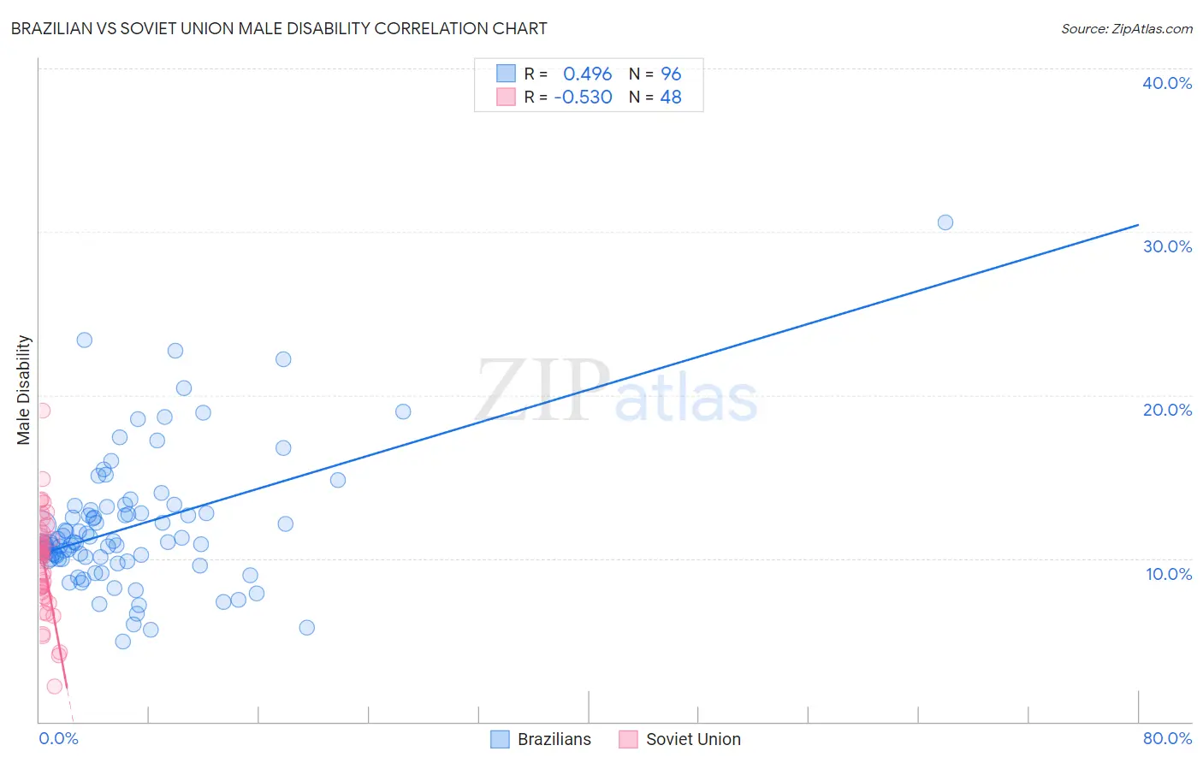The width and height of the screenshot is (1203, 763).
Task: Open the Source: ZipAtlas.com link
Action: pos(1127,28)
